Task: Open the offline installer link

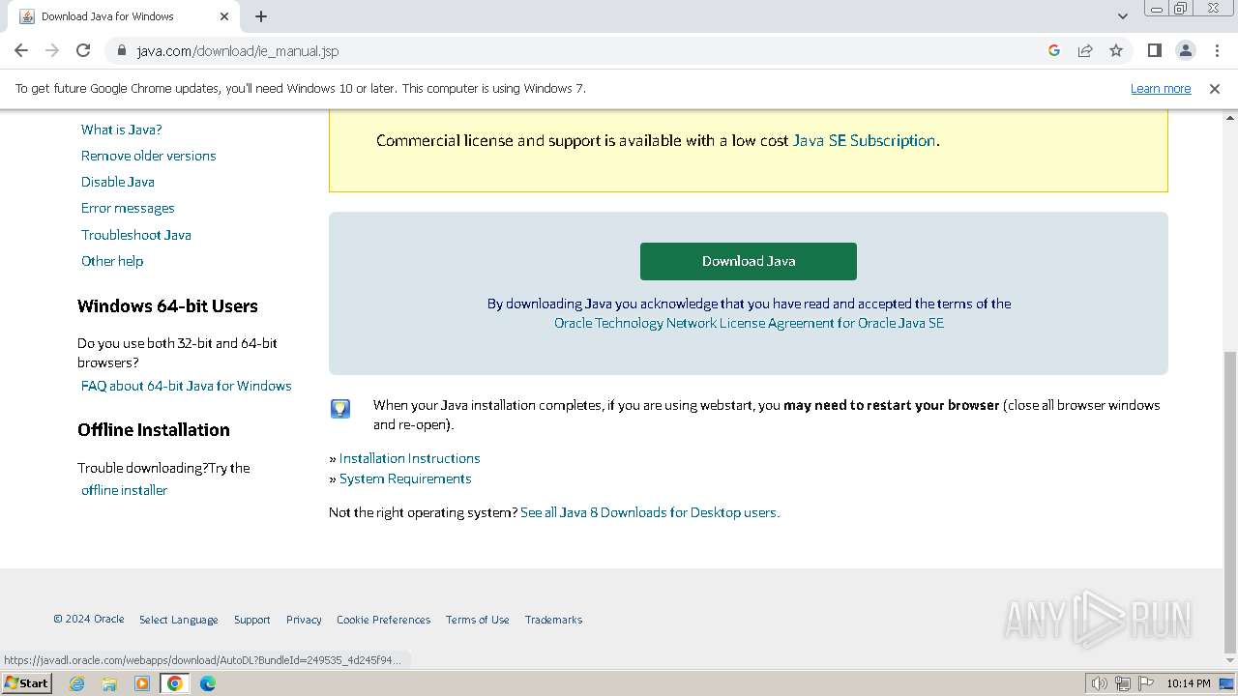Action: [125, 490]
